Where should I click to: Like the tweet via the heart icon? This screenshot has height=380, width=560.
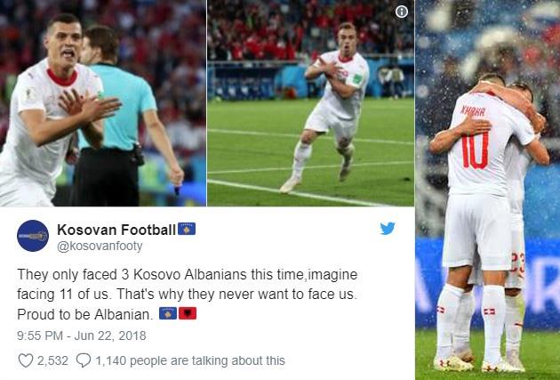pos(26,360)
